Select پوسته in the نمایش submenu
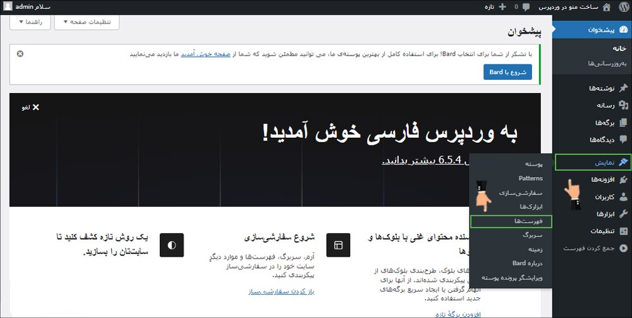The image size is (632, 318). pos(533,164)
